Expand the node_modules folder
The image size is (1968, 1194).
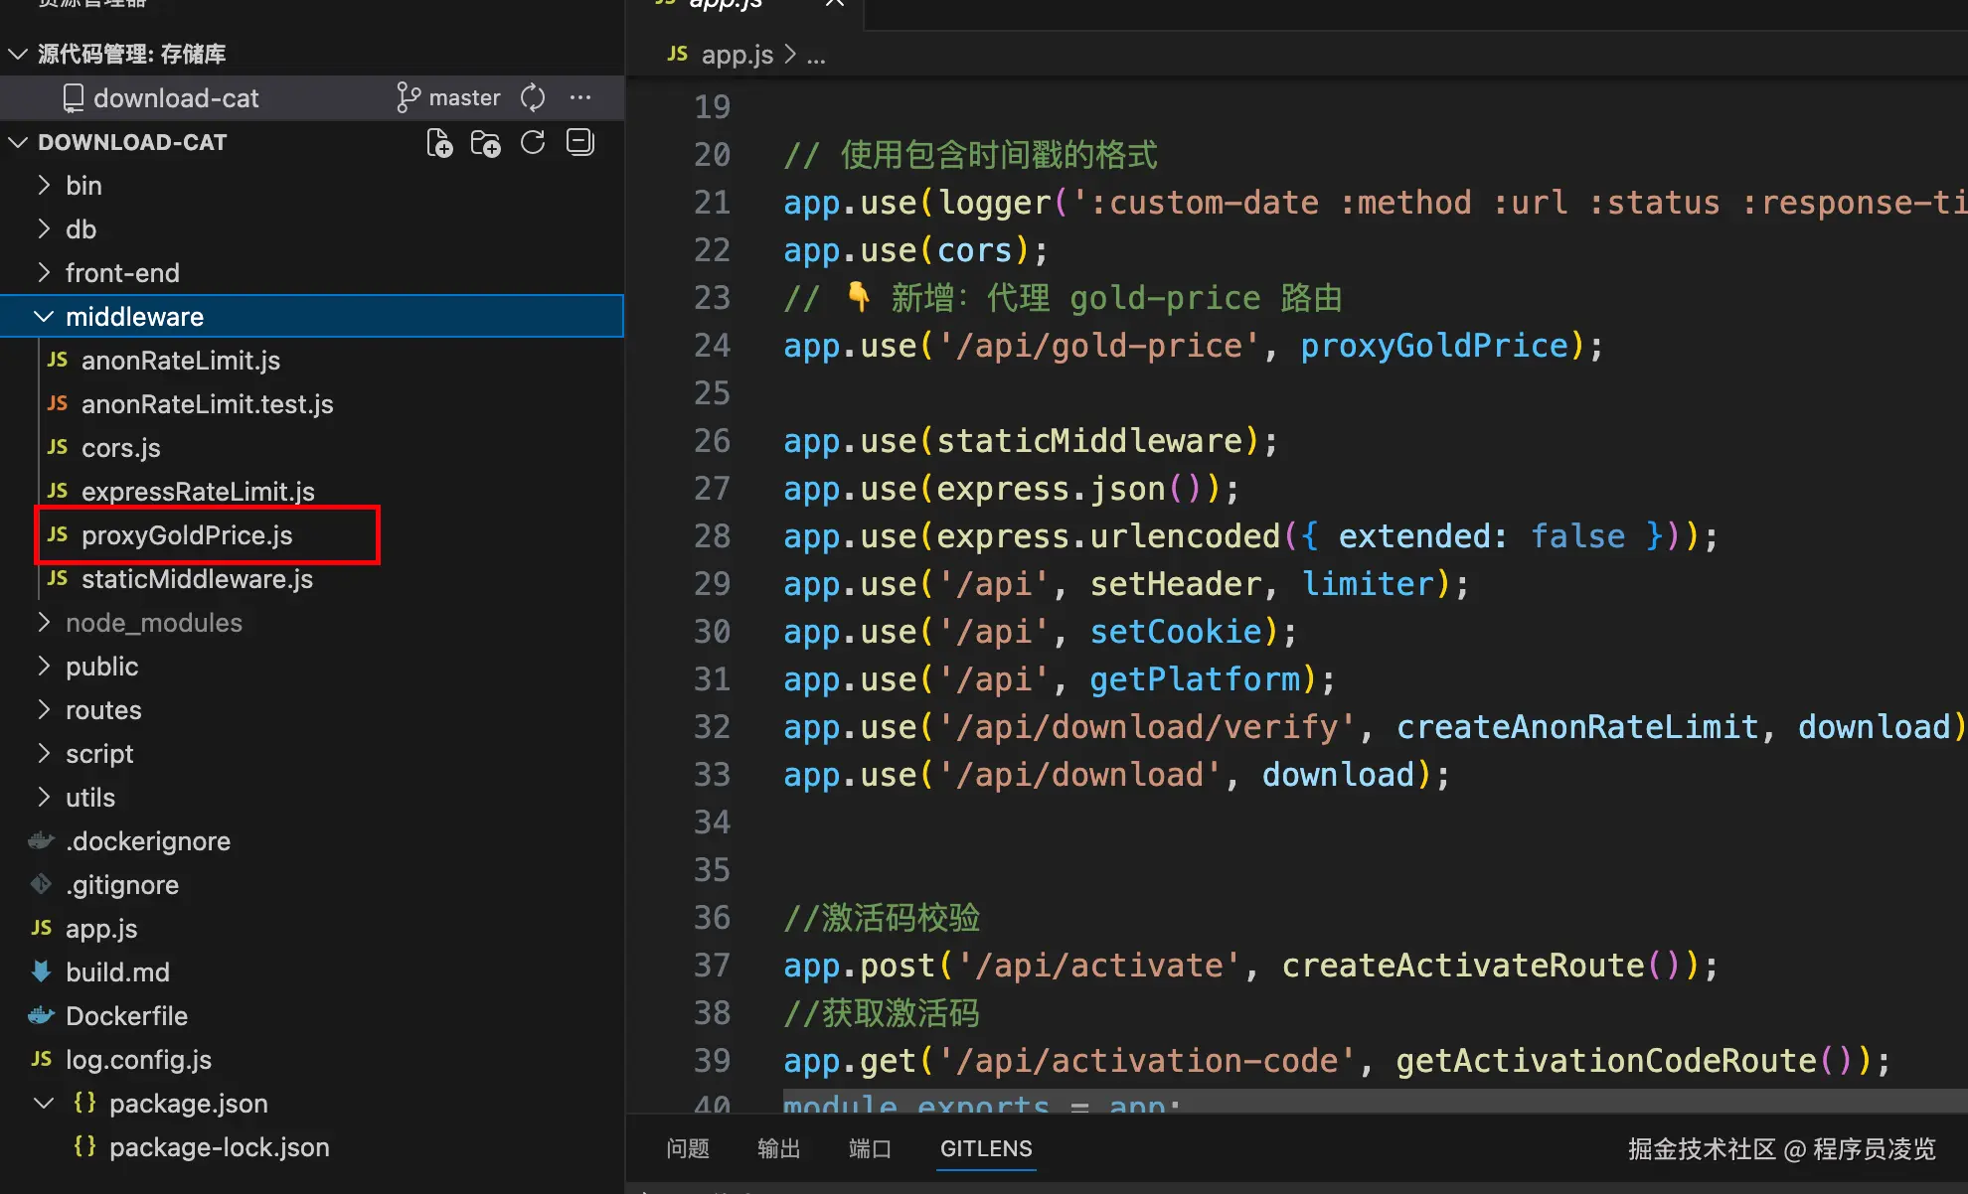pyautogui.click(x=44, y=623)
